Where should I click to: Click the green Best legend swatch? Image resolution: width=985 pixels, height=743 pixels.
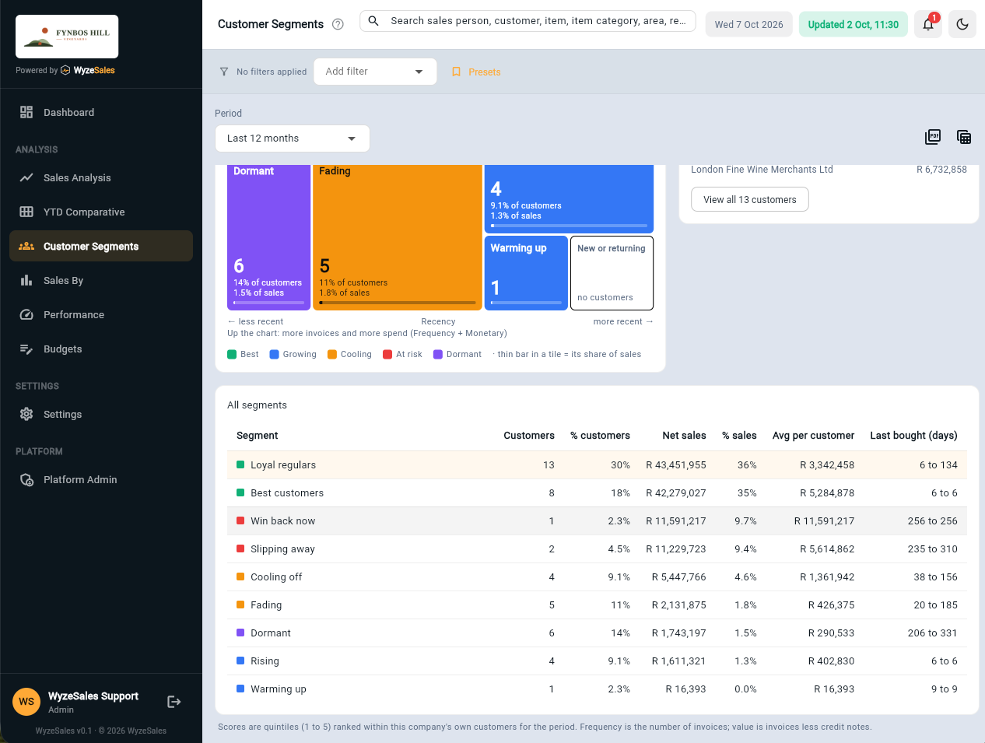(x=232, y=354)
